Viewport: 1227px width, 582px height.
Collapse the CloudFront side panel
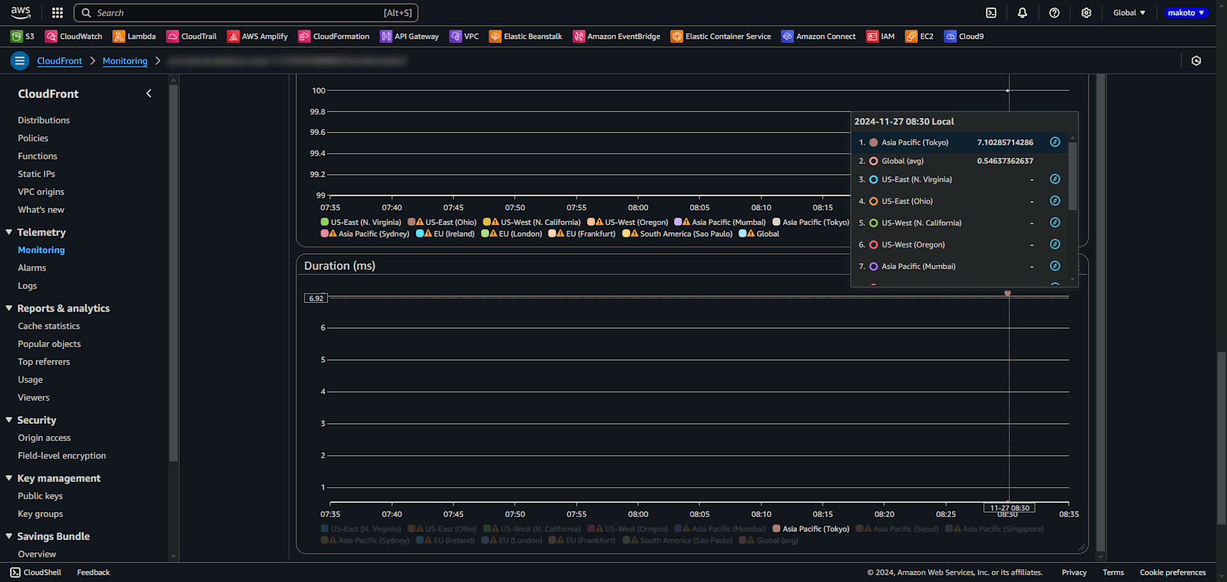[148, 93]
